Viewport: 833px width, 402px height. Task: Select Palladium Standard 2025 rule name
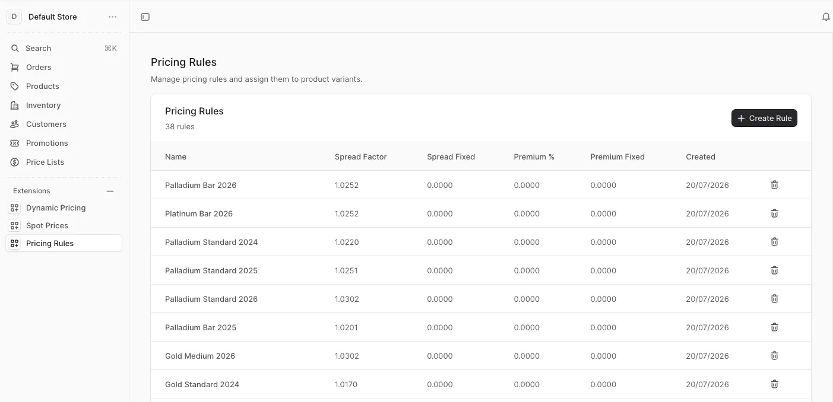pos(211,270)
